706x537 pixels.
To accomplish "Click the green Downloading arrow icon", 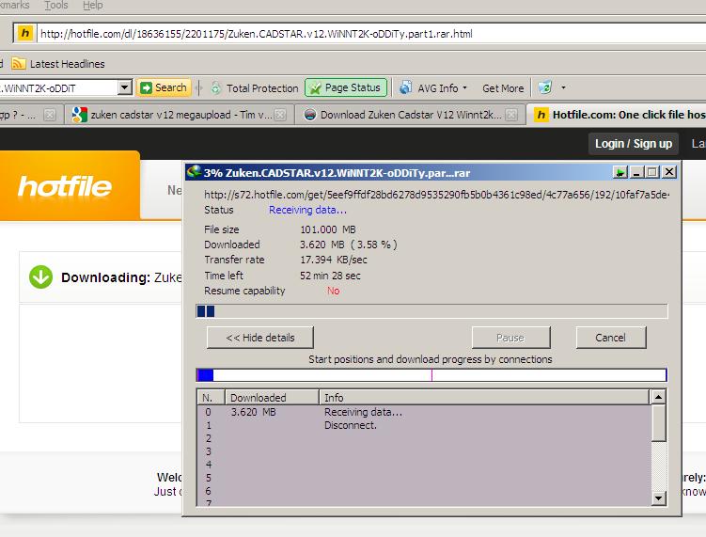I will (x=41, y=277).
